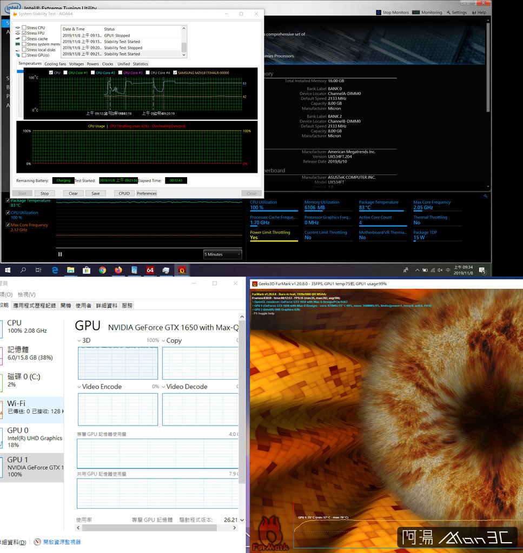
Task: Switch to 應用程式歷程記錄 tab in Task Manager
Action: pos(35,306)
